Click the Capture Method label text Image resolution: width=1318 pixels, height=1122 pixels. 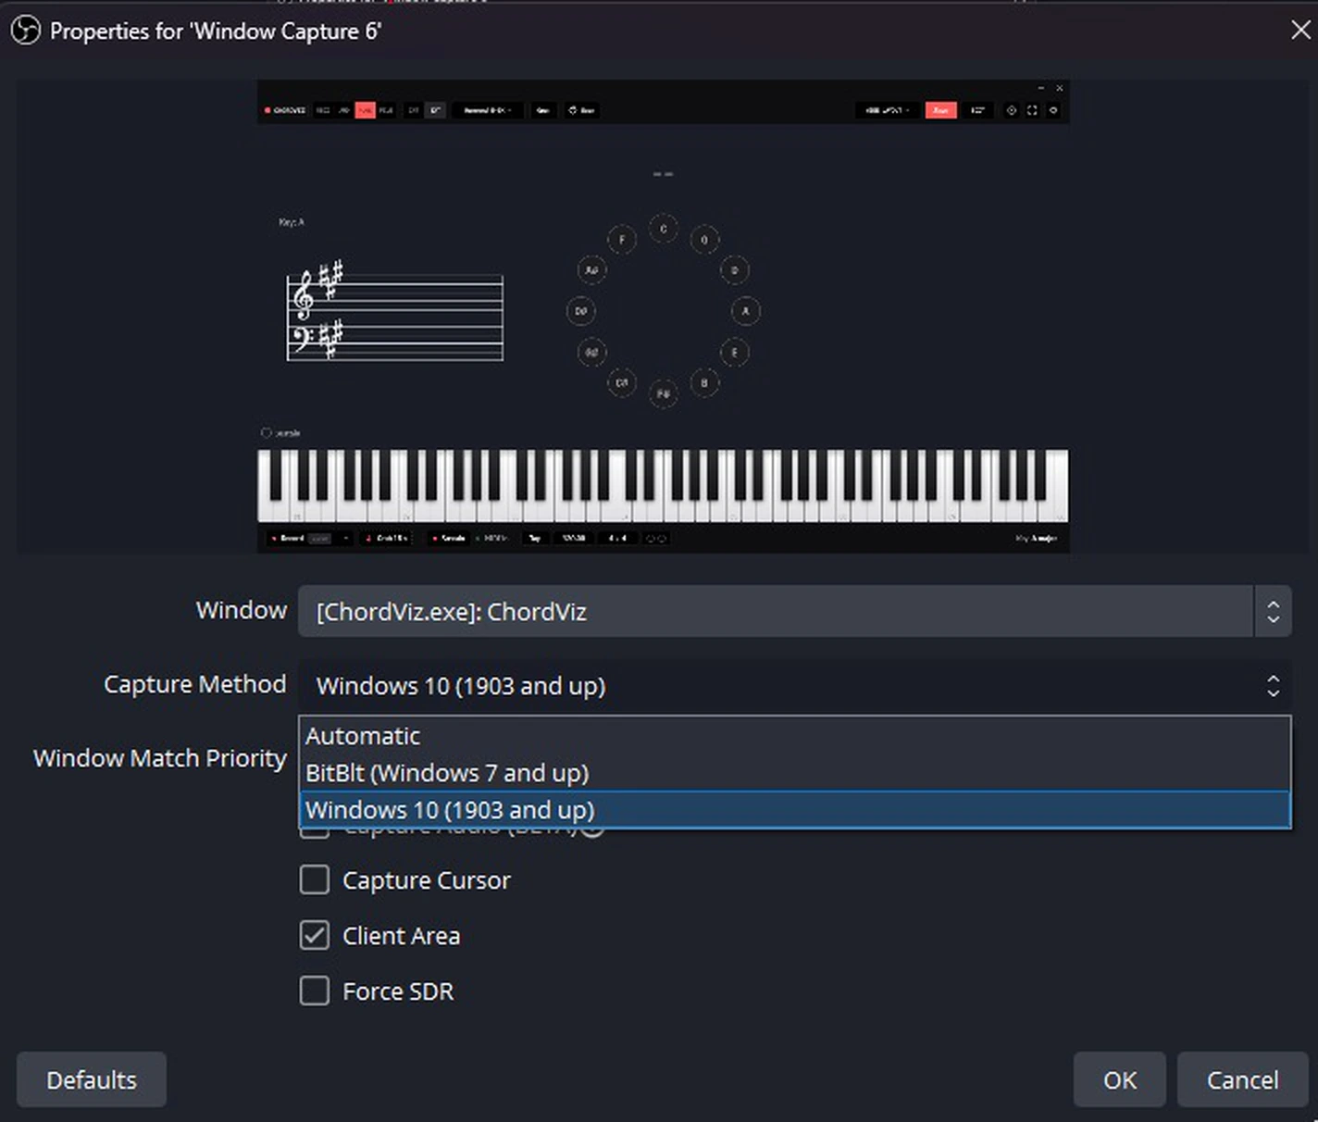pos(195,684)
